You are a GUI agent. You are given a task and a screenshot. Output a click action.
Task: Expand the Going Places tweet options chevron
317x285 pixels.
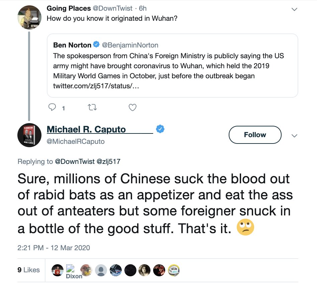(x=294, y=9)
